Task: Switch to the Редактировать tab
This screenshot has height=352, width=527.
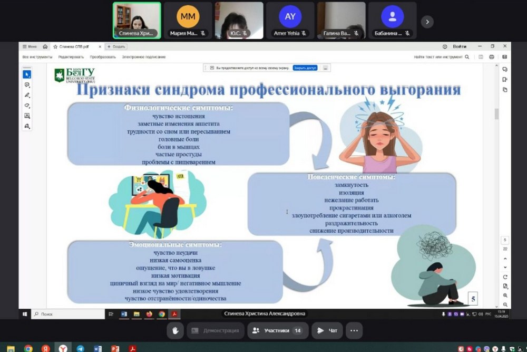Action: point(71,57)
